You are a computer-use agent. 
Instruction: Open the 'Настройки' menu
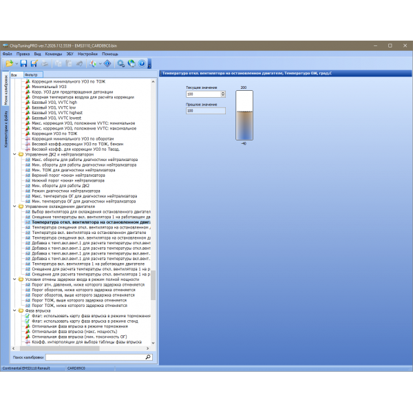tap(87, 53)
